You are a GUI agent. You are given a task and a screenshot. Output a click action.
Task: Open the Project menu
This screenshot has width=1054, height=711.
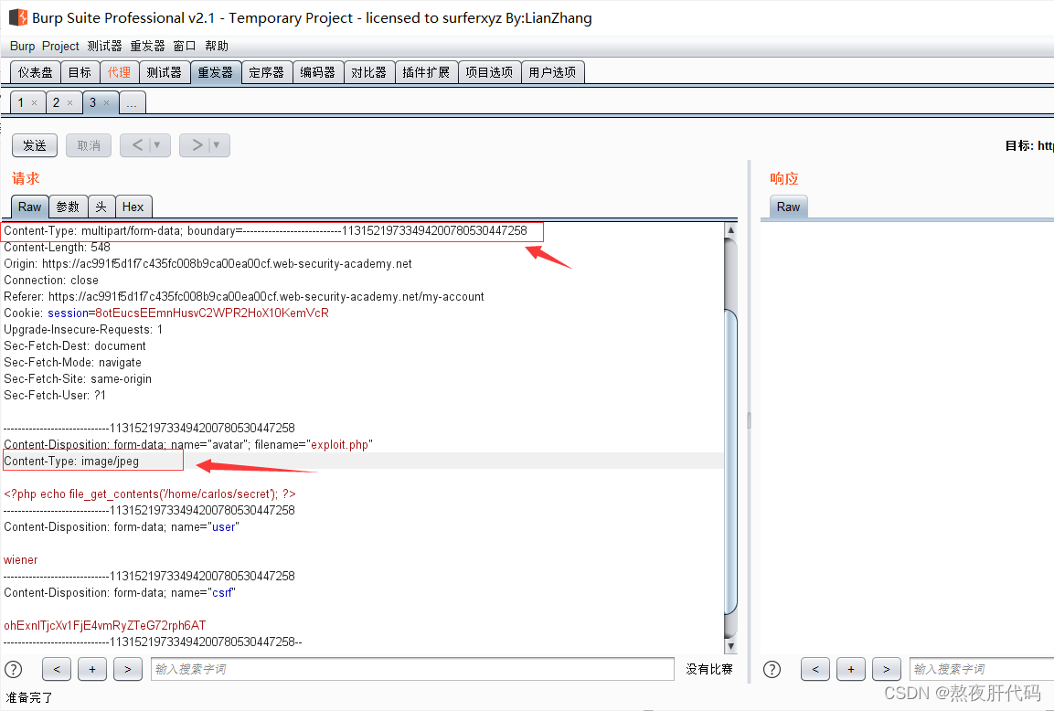[x=60, y=46]
